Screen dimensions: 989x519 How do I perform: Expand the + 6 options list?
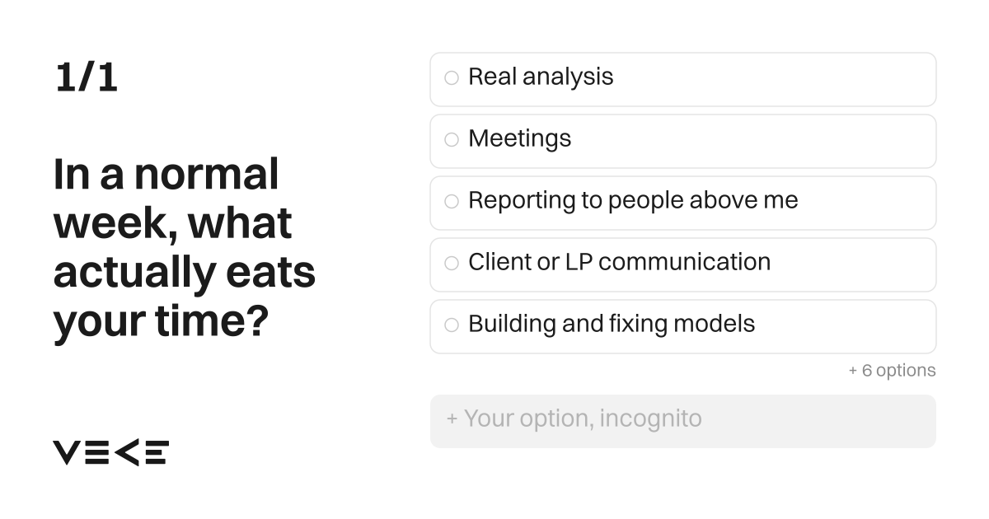pyautogui.click(x=892, y=371)
